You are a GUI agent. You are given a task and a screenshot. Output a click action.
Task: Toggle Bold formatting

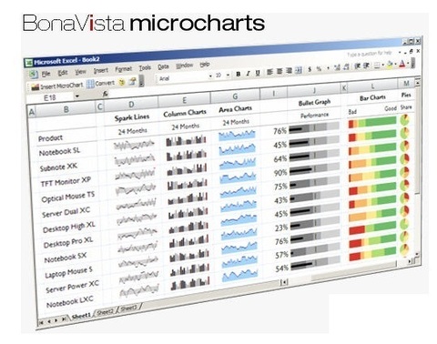click(x=239, y=74)
